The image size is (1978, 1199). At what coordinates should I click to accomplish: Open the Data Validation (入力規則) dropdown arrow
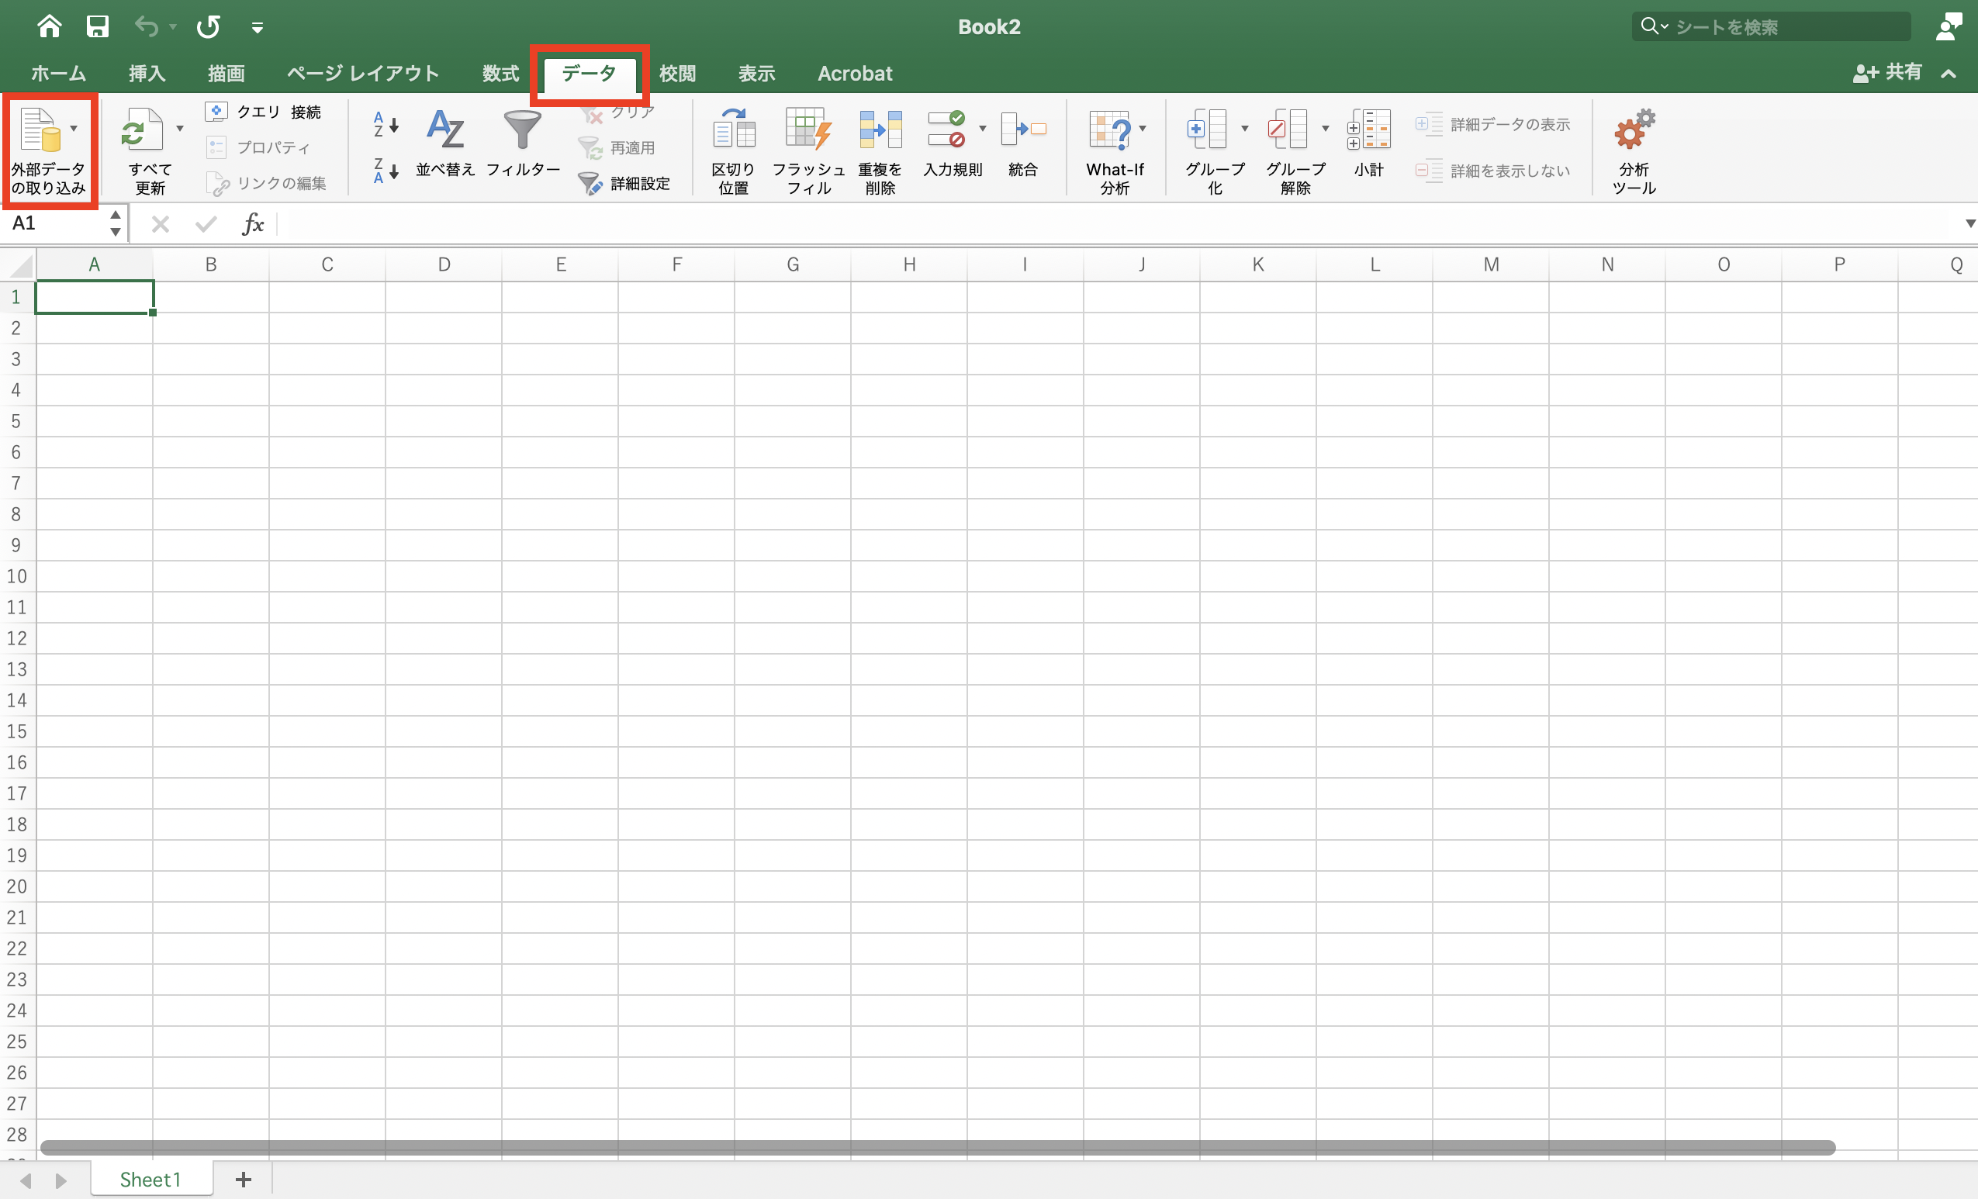982,129
